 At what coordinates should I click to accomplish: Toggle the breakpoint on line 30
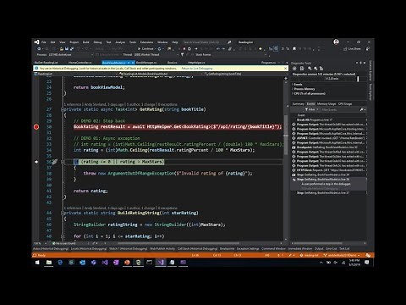coord(36,127)
